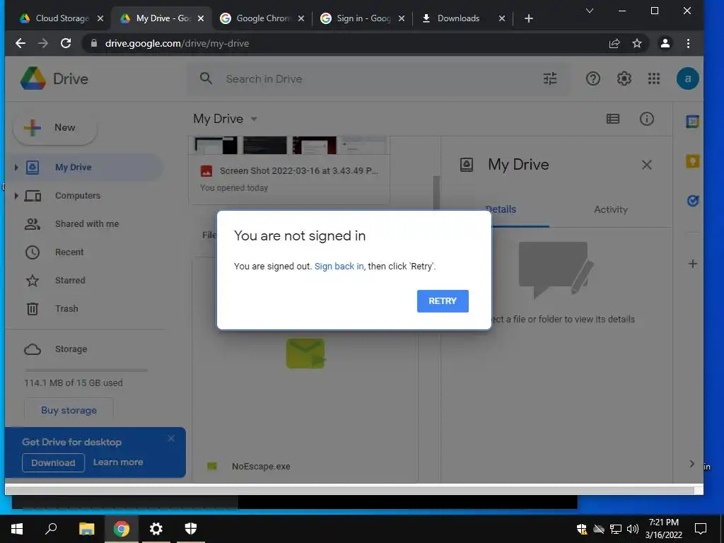
Task: Close the Cloud Storage browser tab
Action: pos(100,18)
